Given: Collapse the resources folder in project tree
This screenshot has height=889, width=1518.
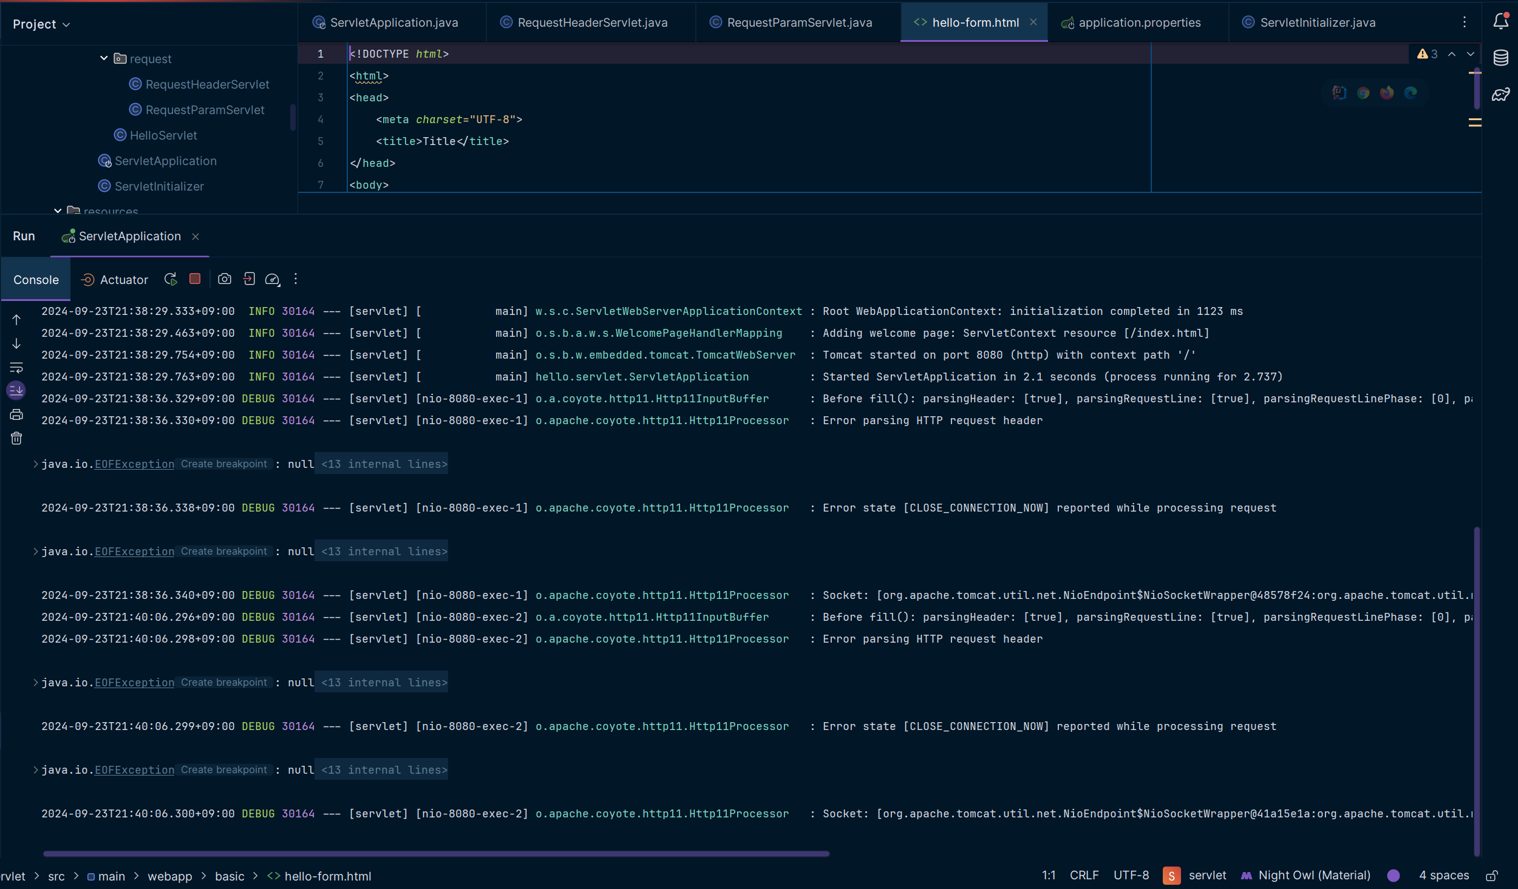Looking at the screenshot, I should pyautogui.click(x=58, y=211).
